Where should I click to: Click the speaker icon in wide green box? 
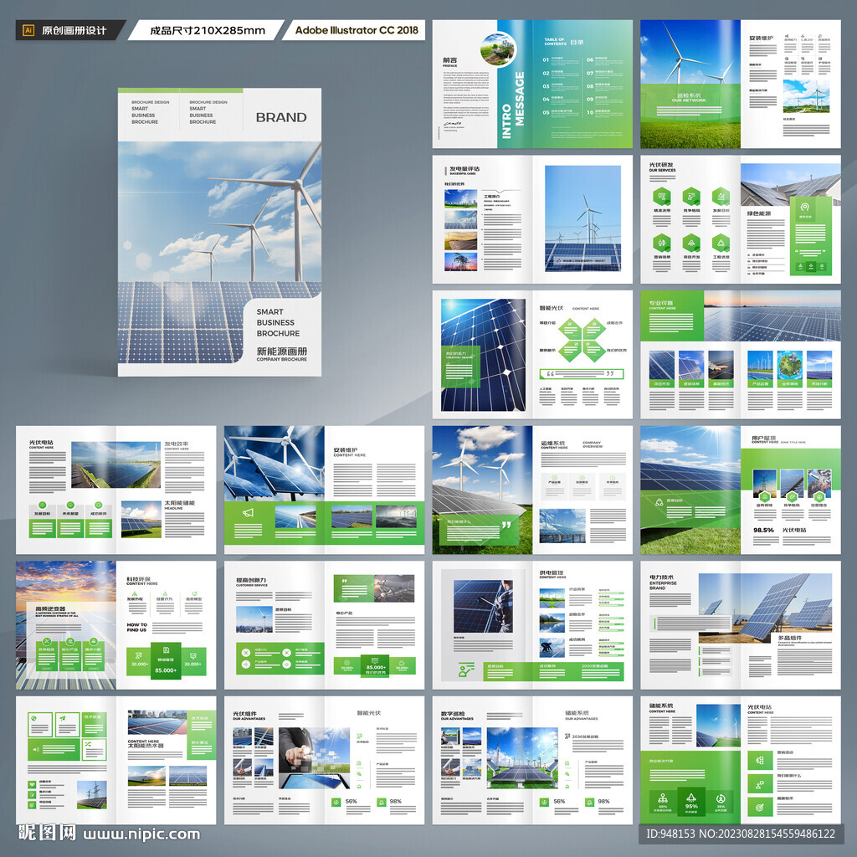pyautogui.click(x=35, y=749)
